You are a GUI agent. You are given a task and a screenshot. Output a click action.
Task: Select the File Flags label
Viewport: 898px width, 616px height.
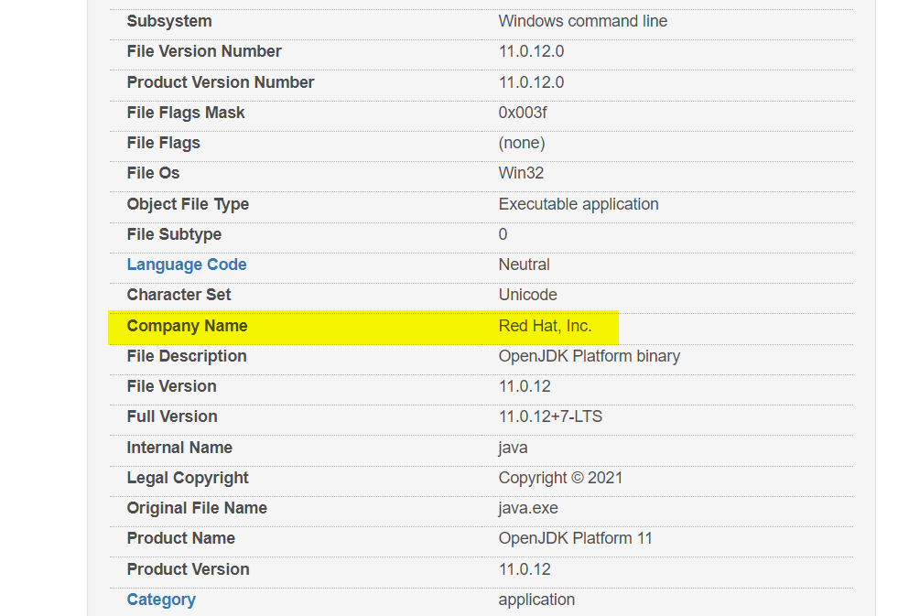coord(163,143)
